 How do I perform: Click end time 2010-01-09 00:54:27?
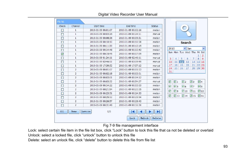130,82
